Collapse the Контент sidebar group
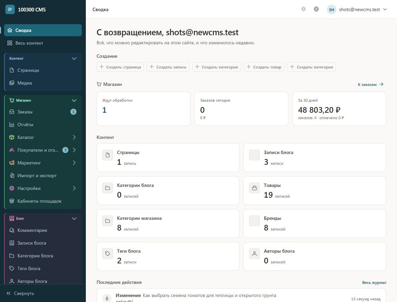This screenshot has height=302, width=397. tap(74, 58)
